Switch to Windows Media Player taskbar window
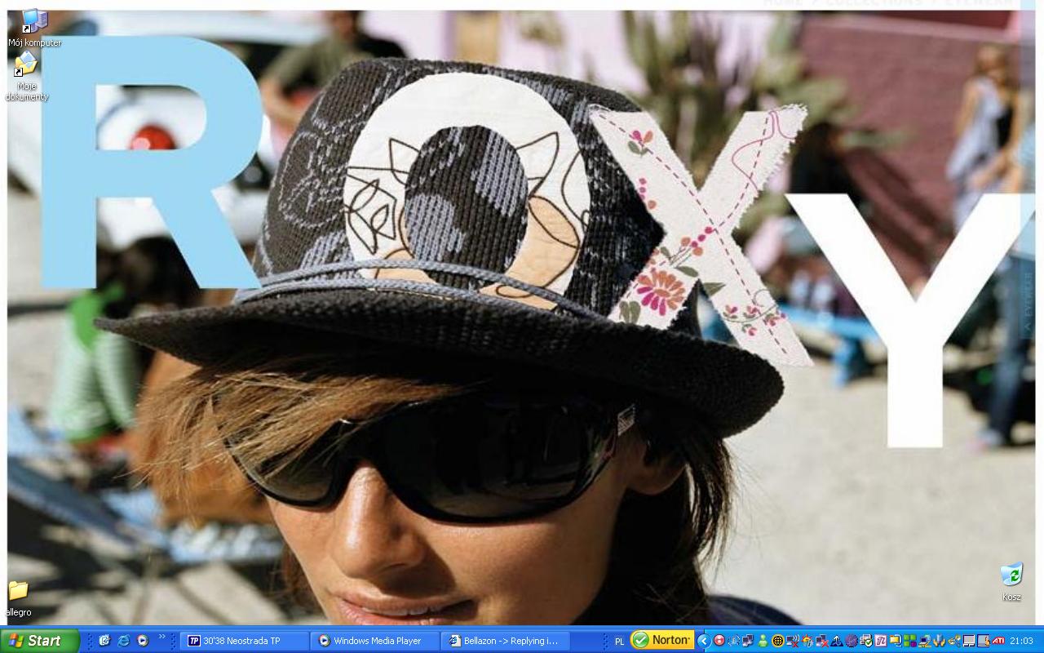The height and width of the screenshot is (653, 1044). tap(375, 641)
